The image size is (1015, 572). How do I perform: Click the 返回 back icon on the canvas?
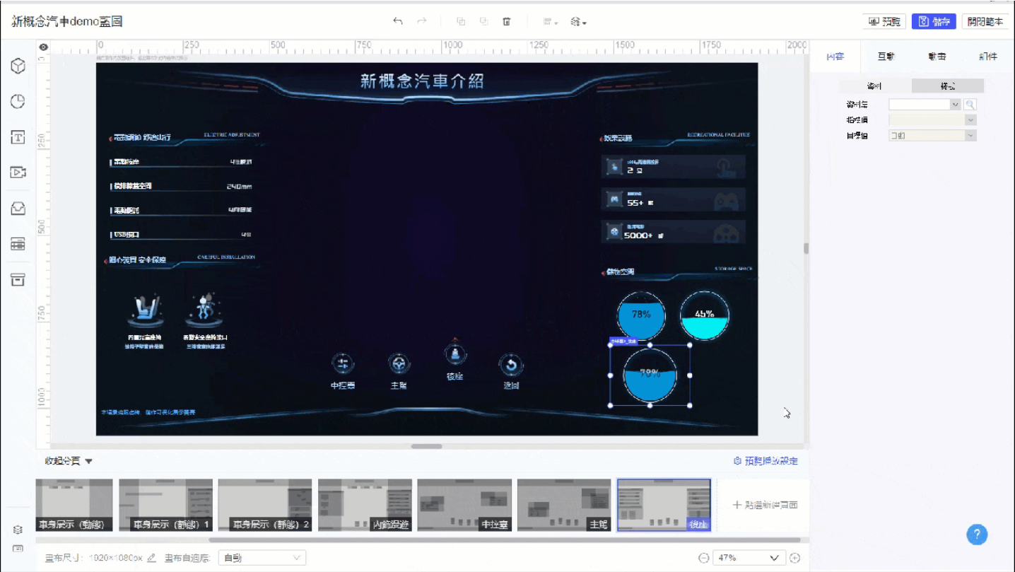pos(510,365)
